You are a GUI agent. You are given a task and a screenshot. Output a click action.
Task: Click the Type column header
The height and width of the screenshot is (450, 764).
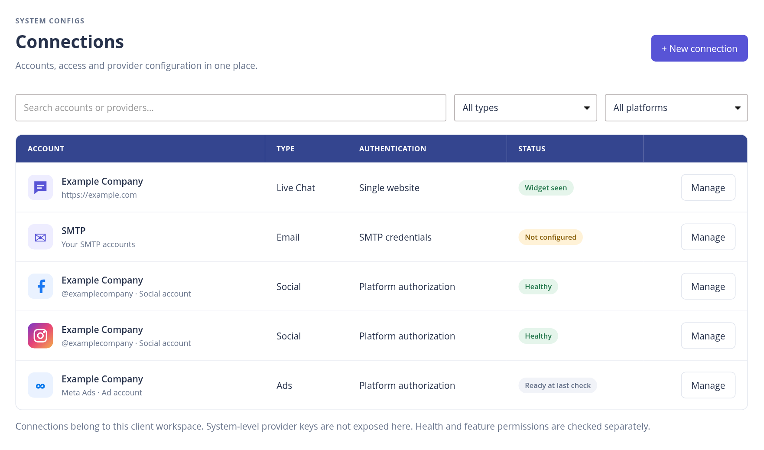click(286, 149)
